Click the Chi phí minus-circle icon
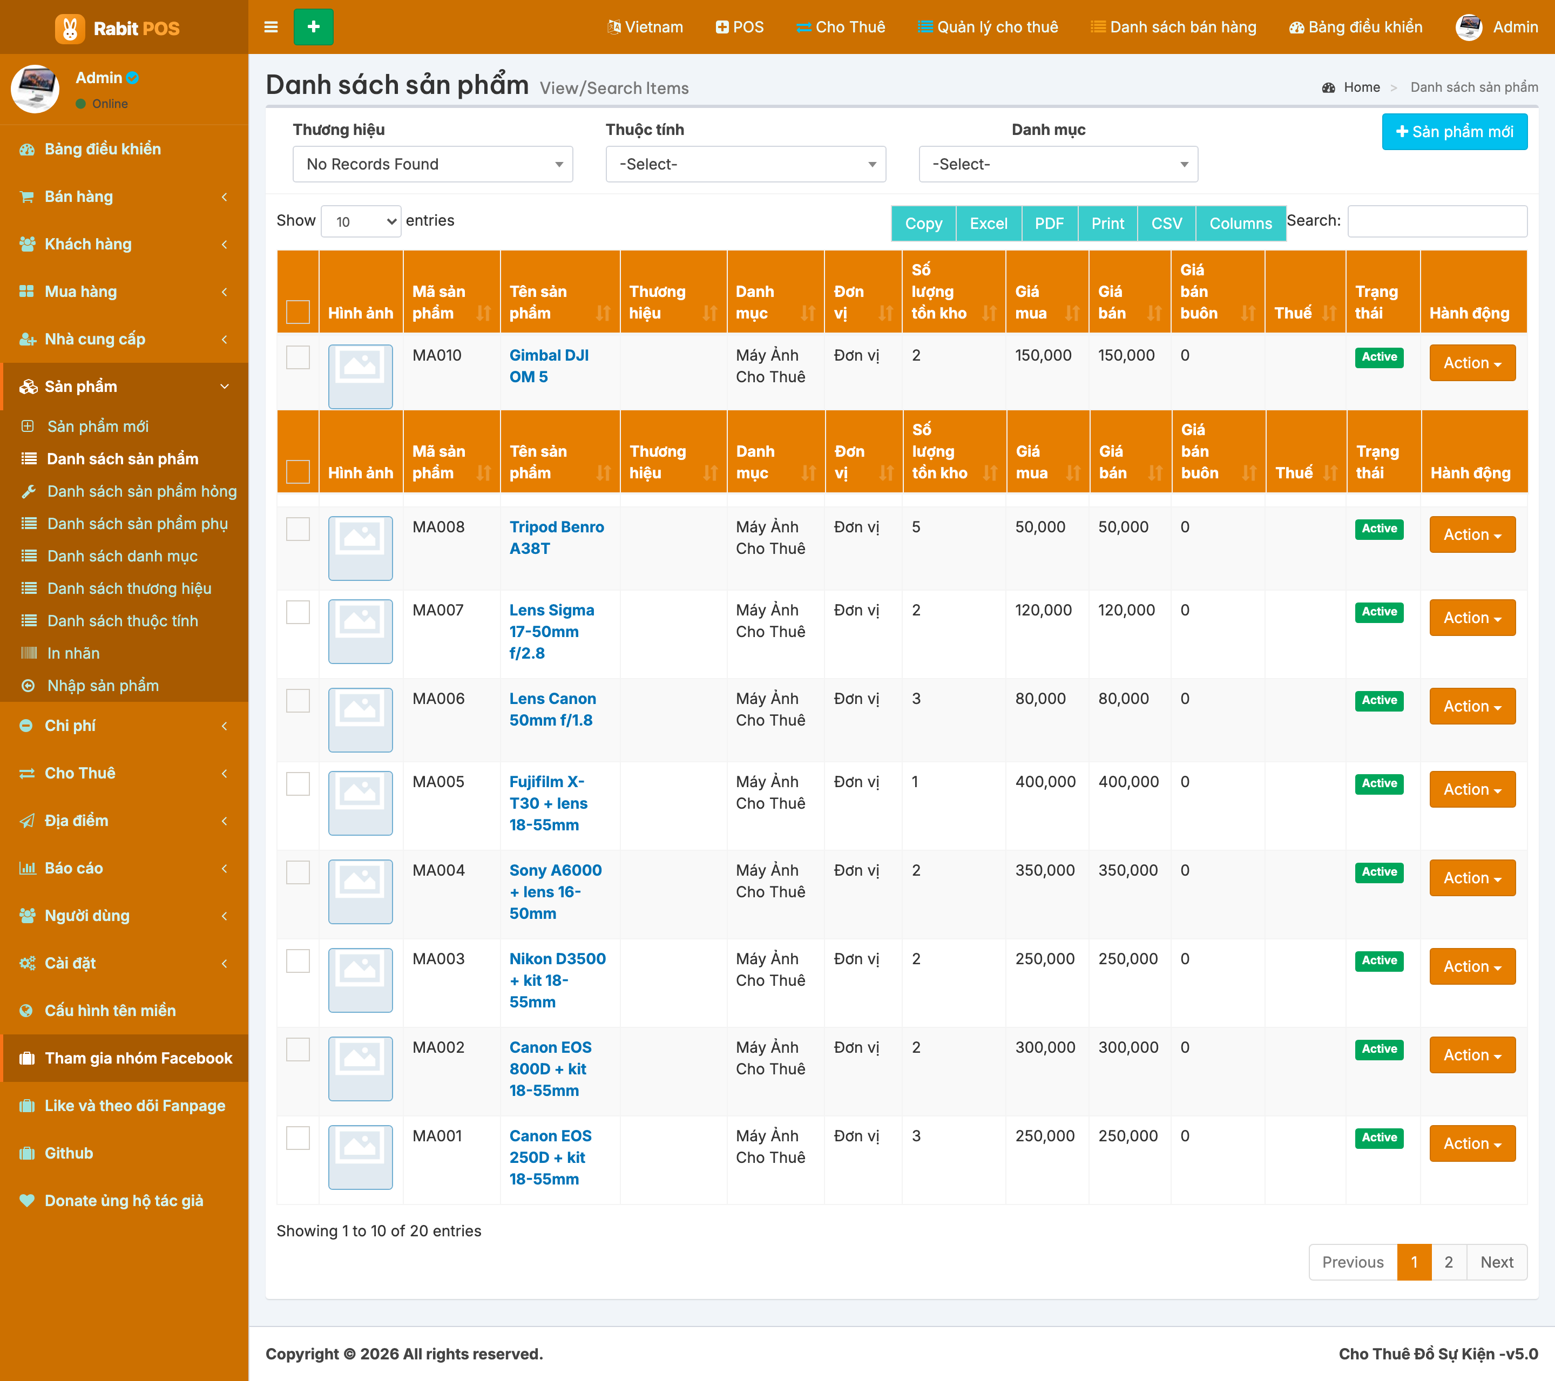Screen dimensions: 1555x1381 [x=26, y=726]
